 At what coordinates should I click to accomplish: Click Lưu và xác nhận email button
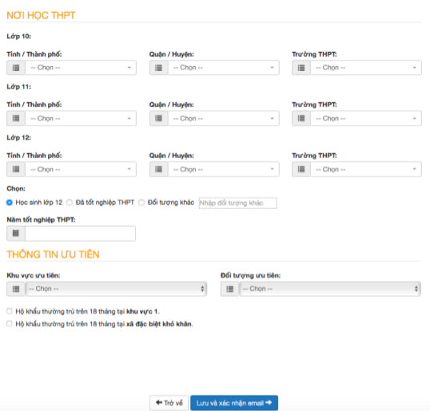tap(234, 403)
